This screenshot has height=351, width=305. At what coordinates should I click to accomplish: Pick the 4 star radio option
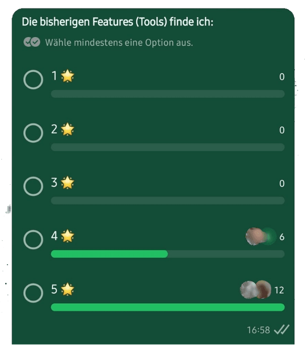pos(33,240)
